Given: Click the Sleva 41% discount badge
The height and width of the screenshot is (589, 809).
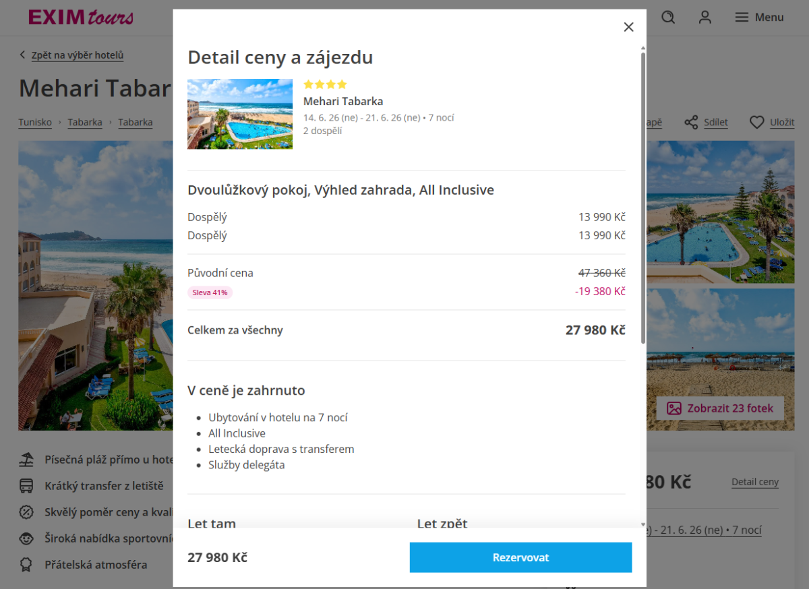Looking at the screenshot, I should [x=210, y=292].
